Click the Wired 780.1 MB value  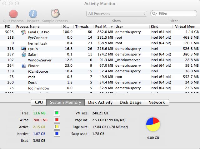click(40, 120)
